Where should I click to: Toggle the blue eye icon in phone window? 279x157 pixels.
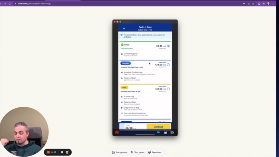(x=158, y=132)
